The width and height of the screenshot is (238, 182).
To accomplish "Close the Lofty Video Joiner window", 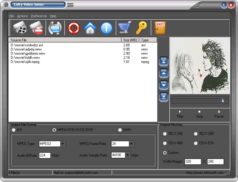I will [x=231, y=5].
